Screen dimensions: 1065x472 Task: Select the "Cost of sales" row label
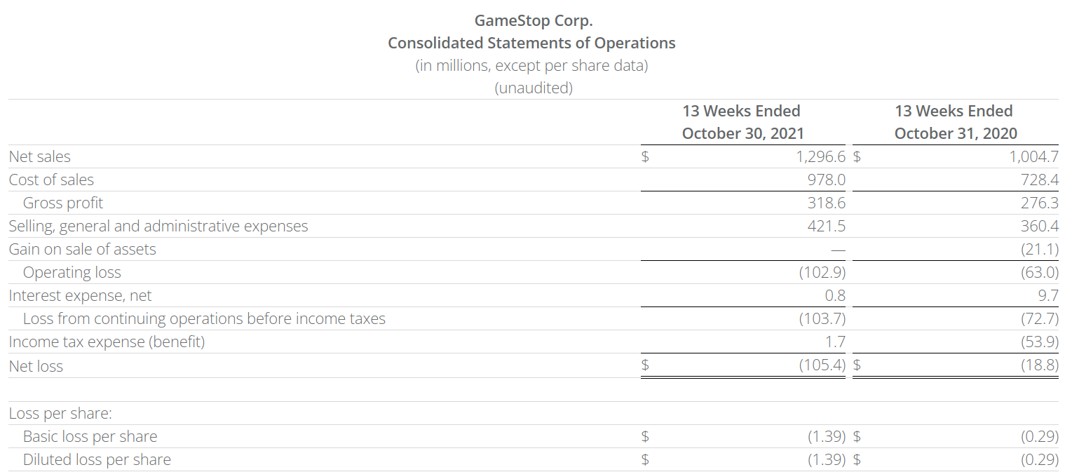(x=51, y=180)
